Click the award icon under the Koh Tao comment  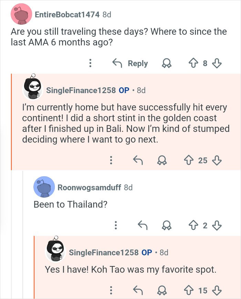pos(161,290)
